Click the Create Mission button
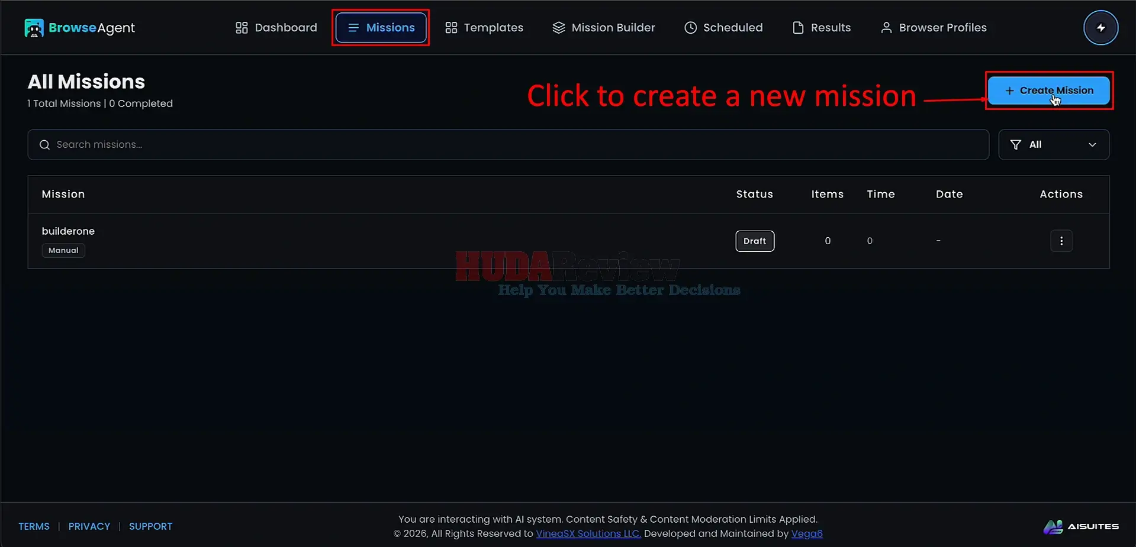This screenshot has width=1136, height=547. pos(1049,90)
